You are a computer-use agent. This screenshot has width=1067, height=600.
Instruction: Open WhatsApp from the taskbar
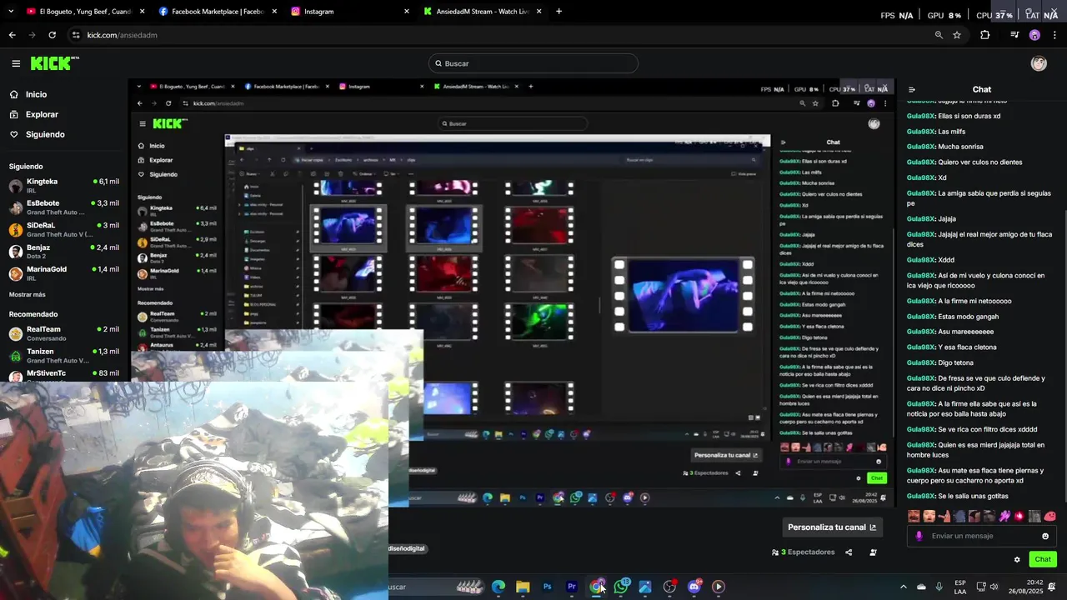pos(621,587)
